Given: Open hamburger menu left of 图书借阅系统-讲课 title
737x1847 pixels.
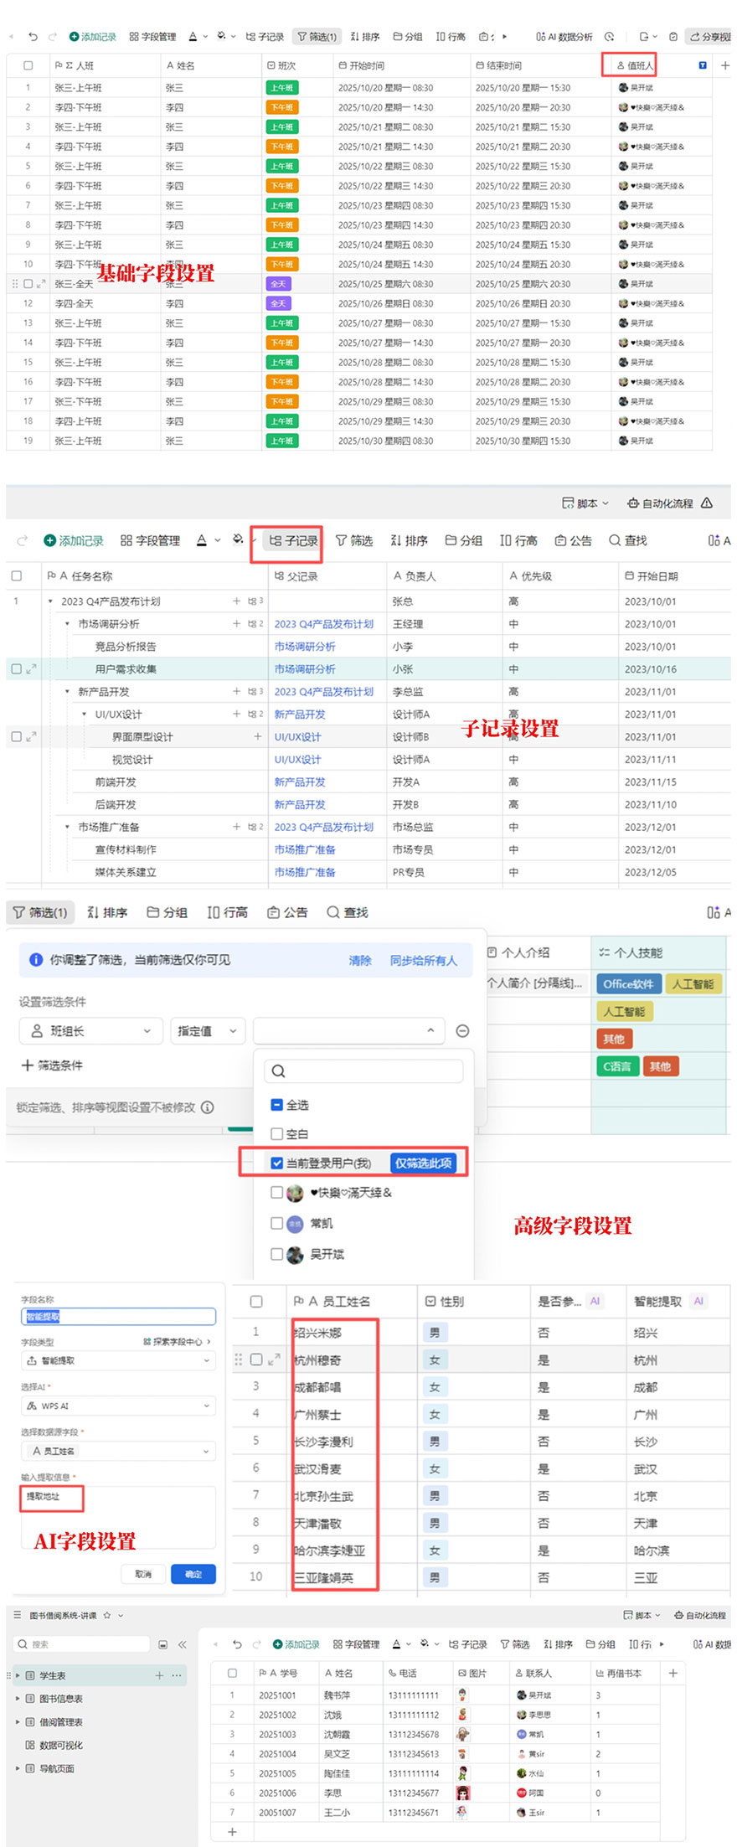Looking at the screenshot, I should (17, 1615).
